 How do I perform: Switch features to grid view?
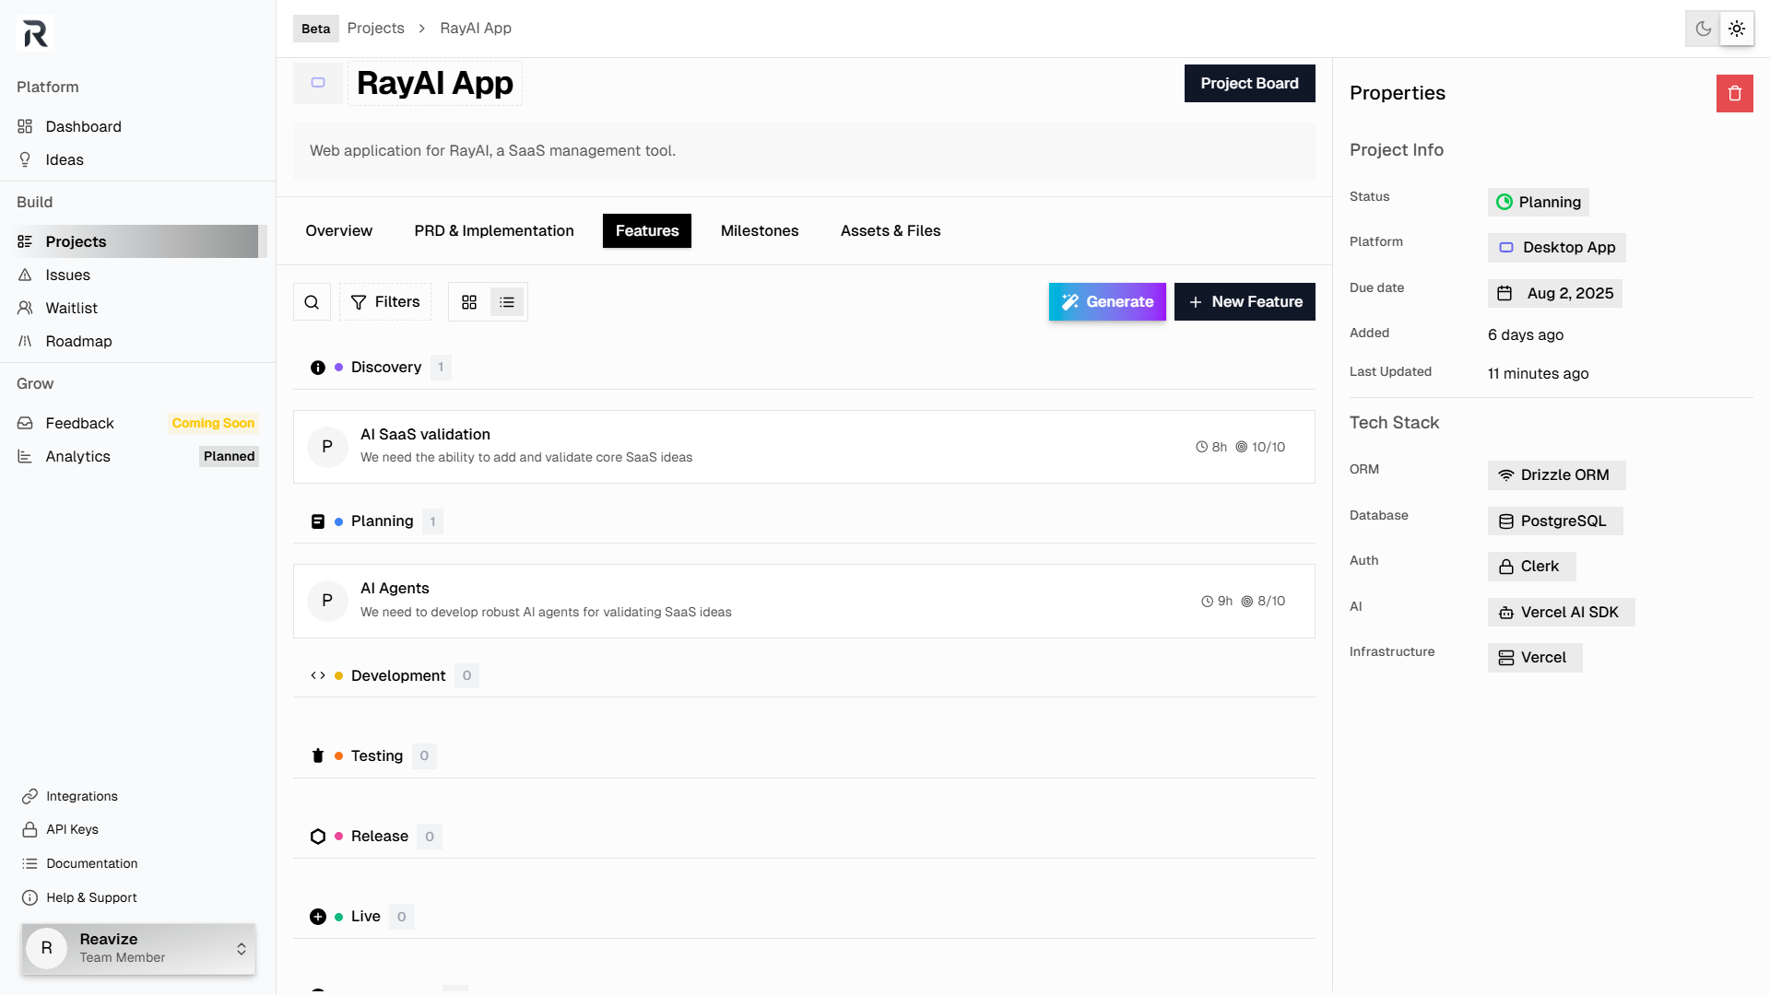(469, 301)
